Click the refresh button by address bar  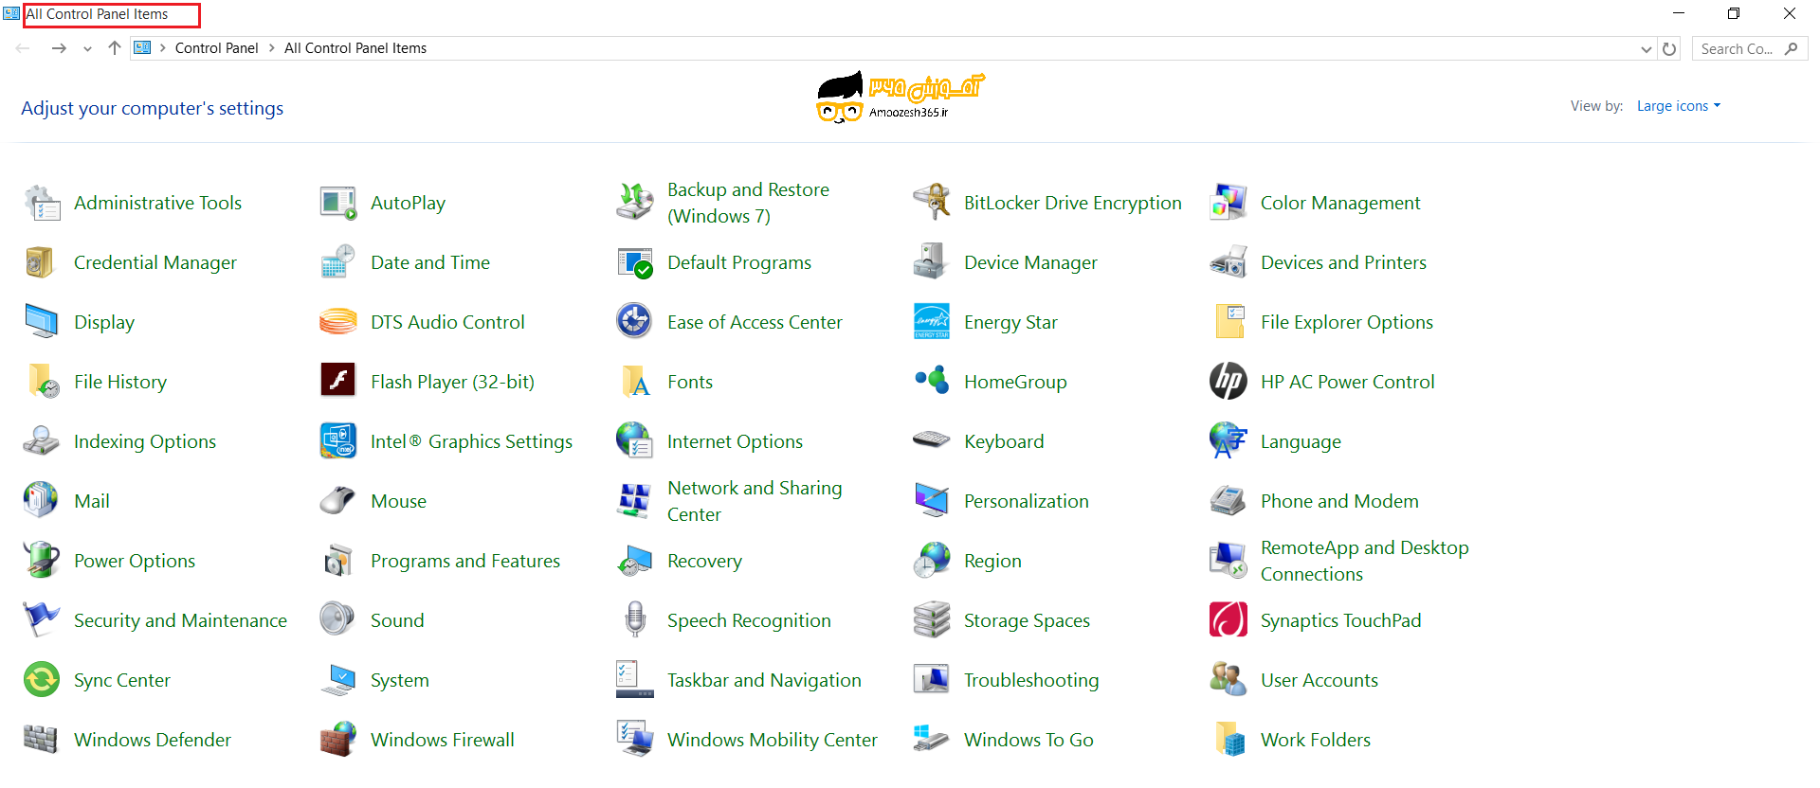point(1669,49)
